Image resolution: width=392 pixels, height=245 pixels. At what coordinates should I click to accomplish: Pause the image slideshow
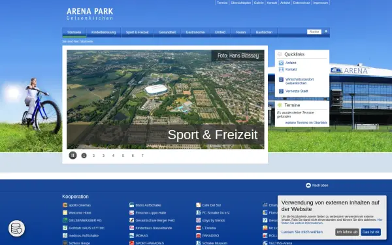pos(73,155)
